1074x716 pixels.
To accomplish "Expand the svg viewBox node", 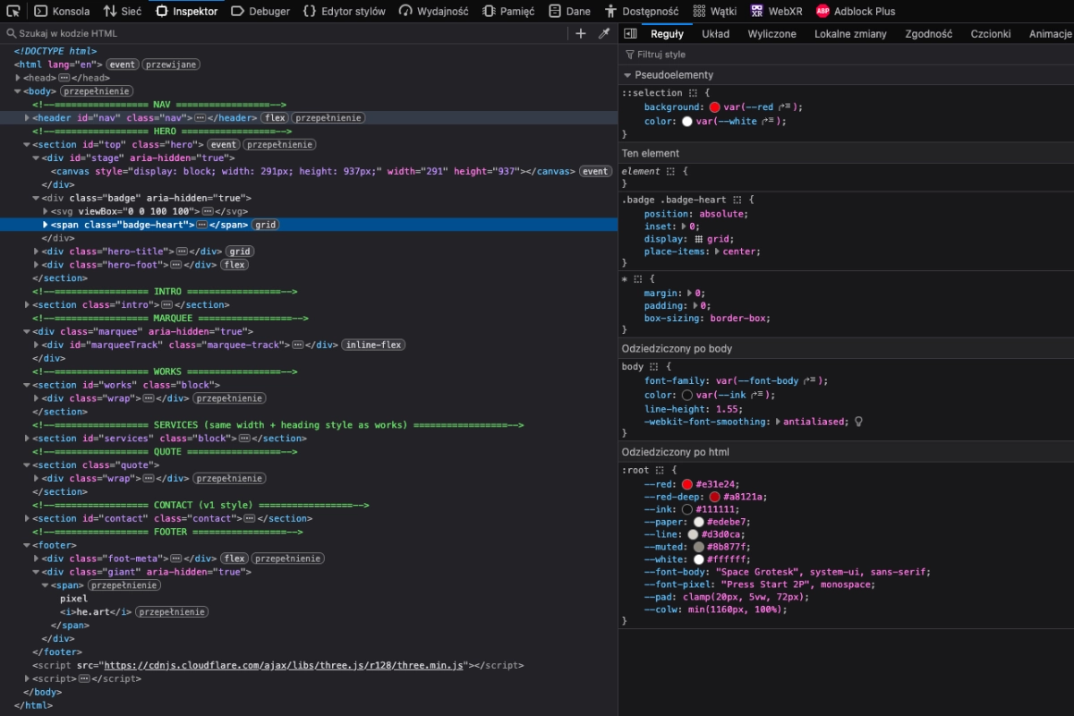I will click(46, 211).
